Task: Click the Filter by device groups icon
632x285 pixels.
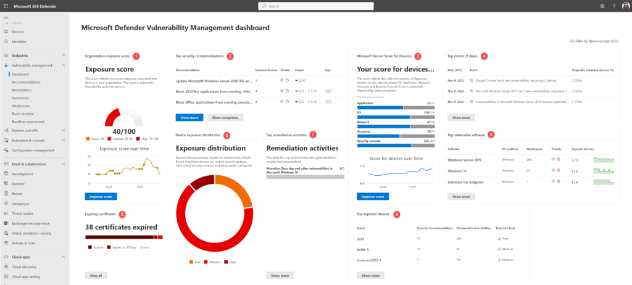Action: click(572, 41)
